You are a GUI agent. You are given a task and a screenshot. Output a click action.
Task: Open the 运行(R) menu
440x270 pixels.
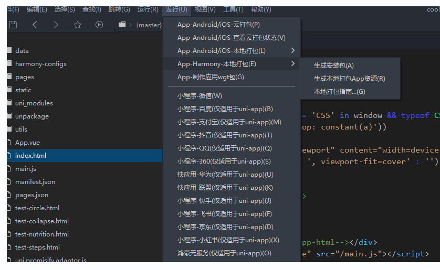point(148,9)
